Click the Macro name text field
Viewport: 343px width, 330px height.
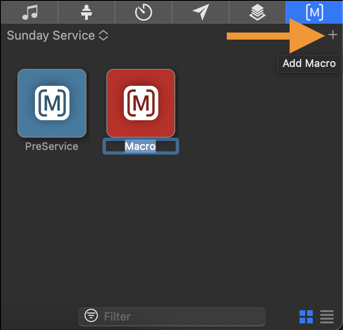pyautogui.click(x=141, y=146)
